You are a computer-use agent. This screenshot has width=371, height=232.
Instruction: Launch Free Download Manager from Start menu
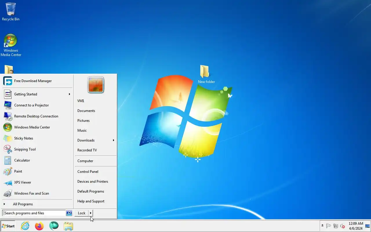tap(37, 81)
